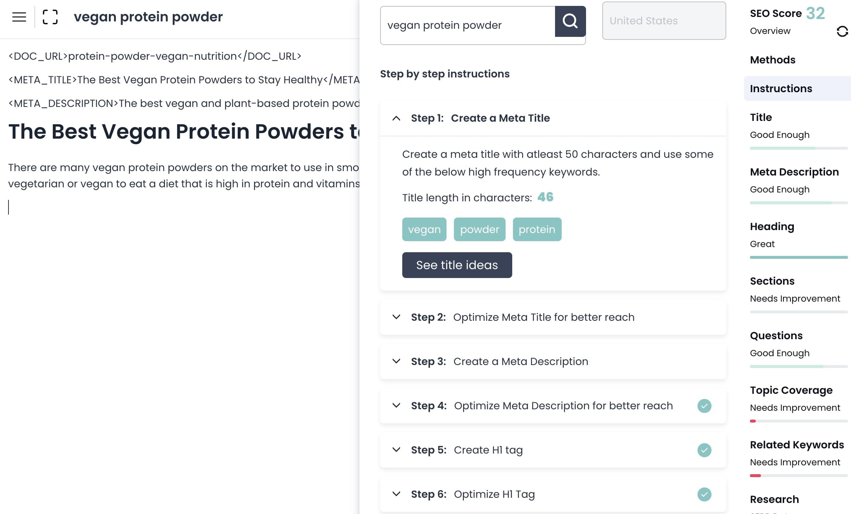
Task: Click the search magnifier button
Action: 570,21
